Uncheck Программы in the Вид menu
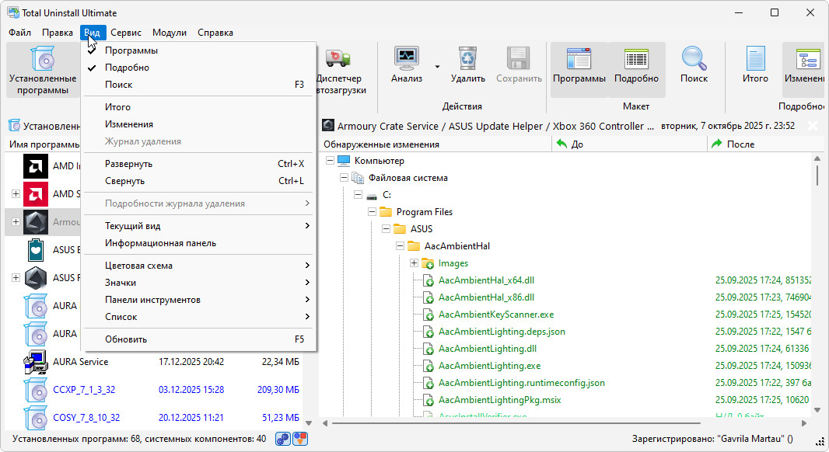 point(131,50)
